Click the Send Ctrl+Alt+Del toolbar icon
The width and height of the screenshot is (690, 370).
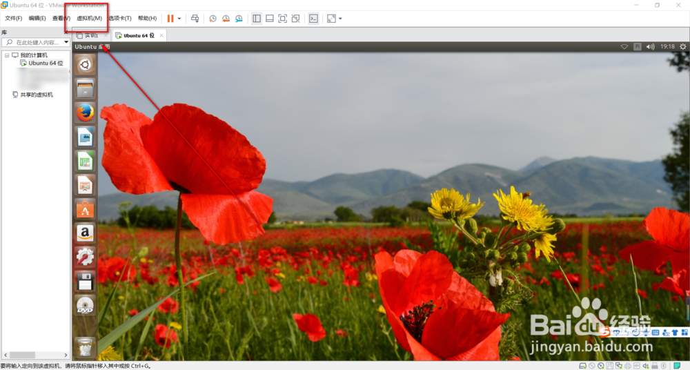pos(195,19)
